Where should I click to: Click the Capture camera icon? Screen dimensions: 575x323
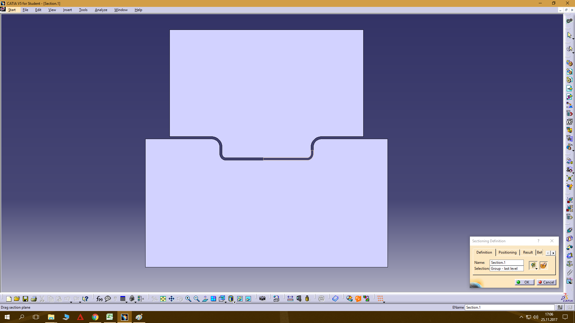(x=262, y=299)
